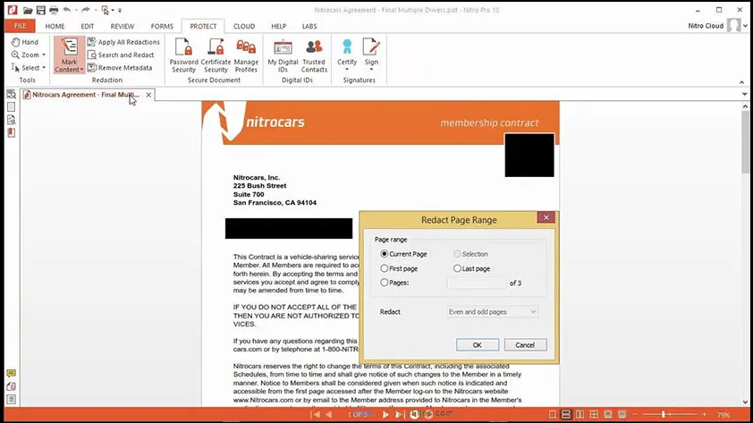Expand the Even and odd pages dropdown
The width and height of the screenshot is (753, 423).
(x=493, y=312)
